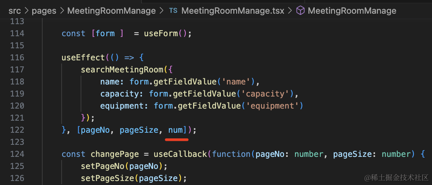Open the src breadcrumb segment

(x=15, y=11)
